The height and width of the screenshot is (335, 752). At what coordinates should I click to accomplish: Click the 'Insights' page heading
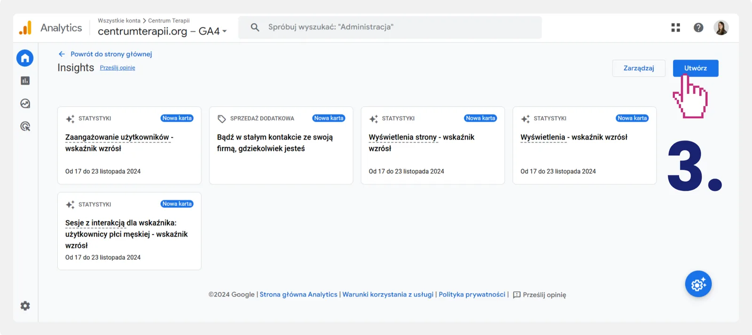tap(76, 68)
